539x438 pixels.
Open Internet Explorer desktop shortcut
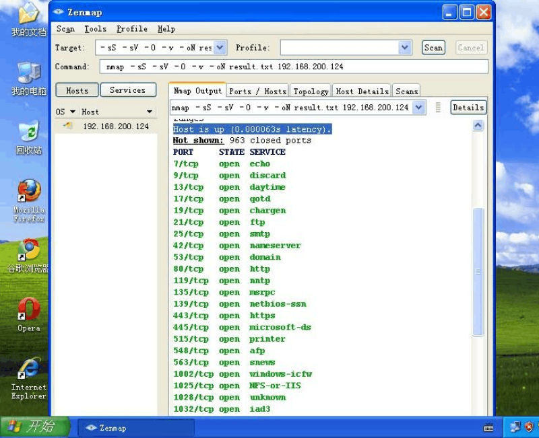point(28,369)
